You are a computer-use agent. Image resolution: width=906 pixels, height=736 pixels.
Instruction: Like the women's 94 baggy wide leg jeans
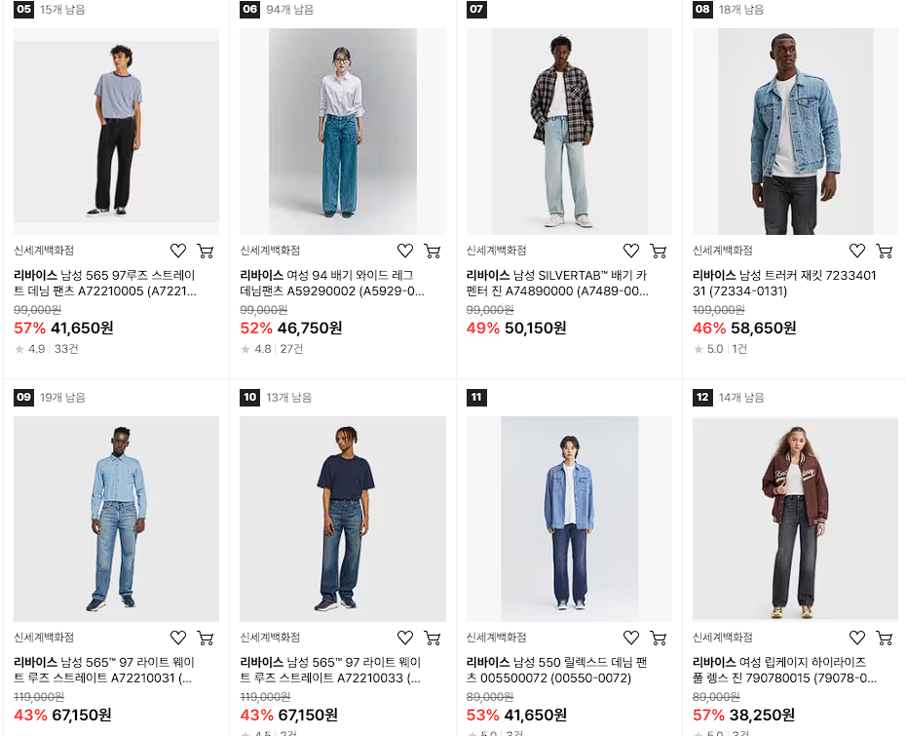405,251
